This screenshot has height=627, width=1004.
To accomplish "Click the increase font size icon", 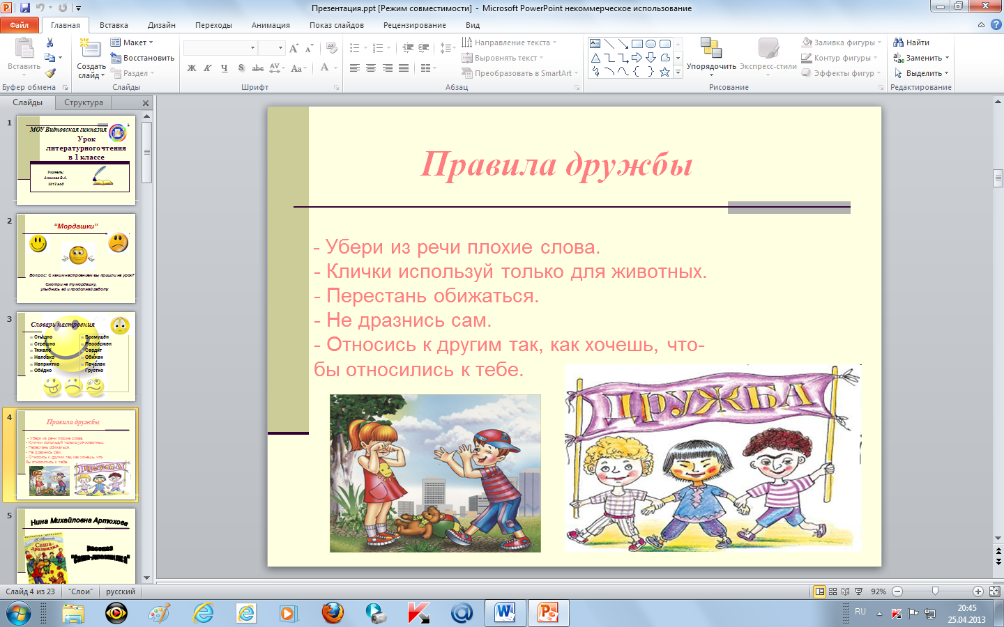I will coord(294,48).
